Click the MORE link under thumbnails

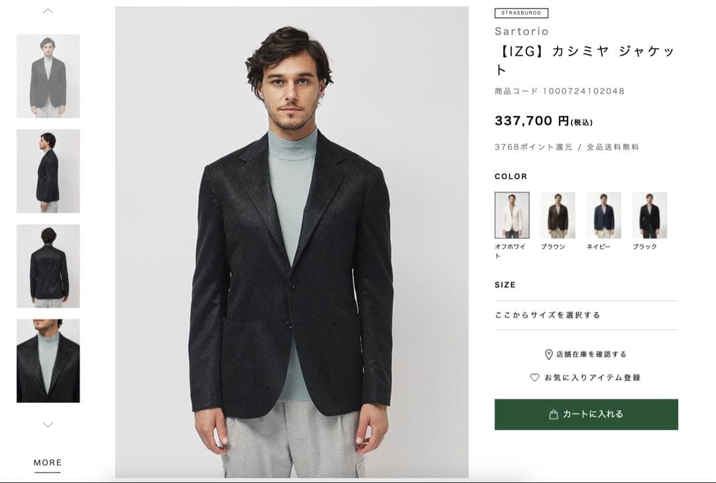(48, 463)
